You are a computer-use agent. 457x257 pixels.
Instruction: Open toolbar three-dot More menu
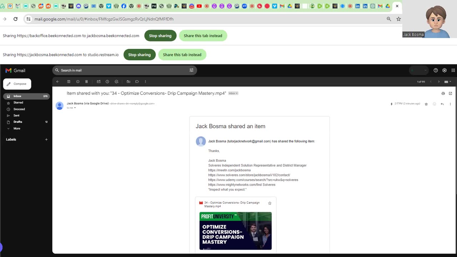coord(145,82)
